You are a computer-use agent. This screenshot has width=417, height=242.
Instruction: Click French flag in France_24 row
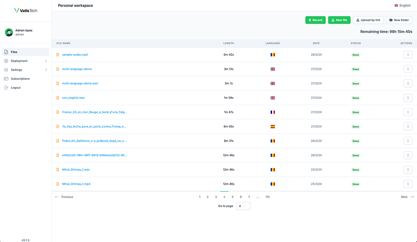click(x=272, y=112)
